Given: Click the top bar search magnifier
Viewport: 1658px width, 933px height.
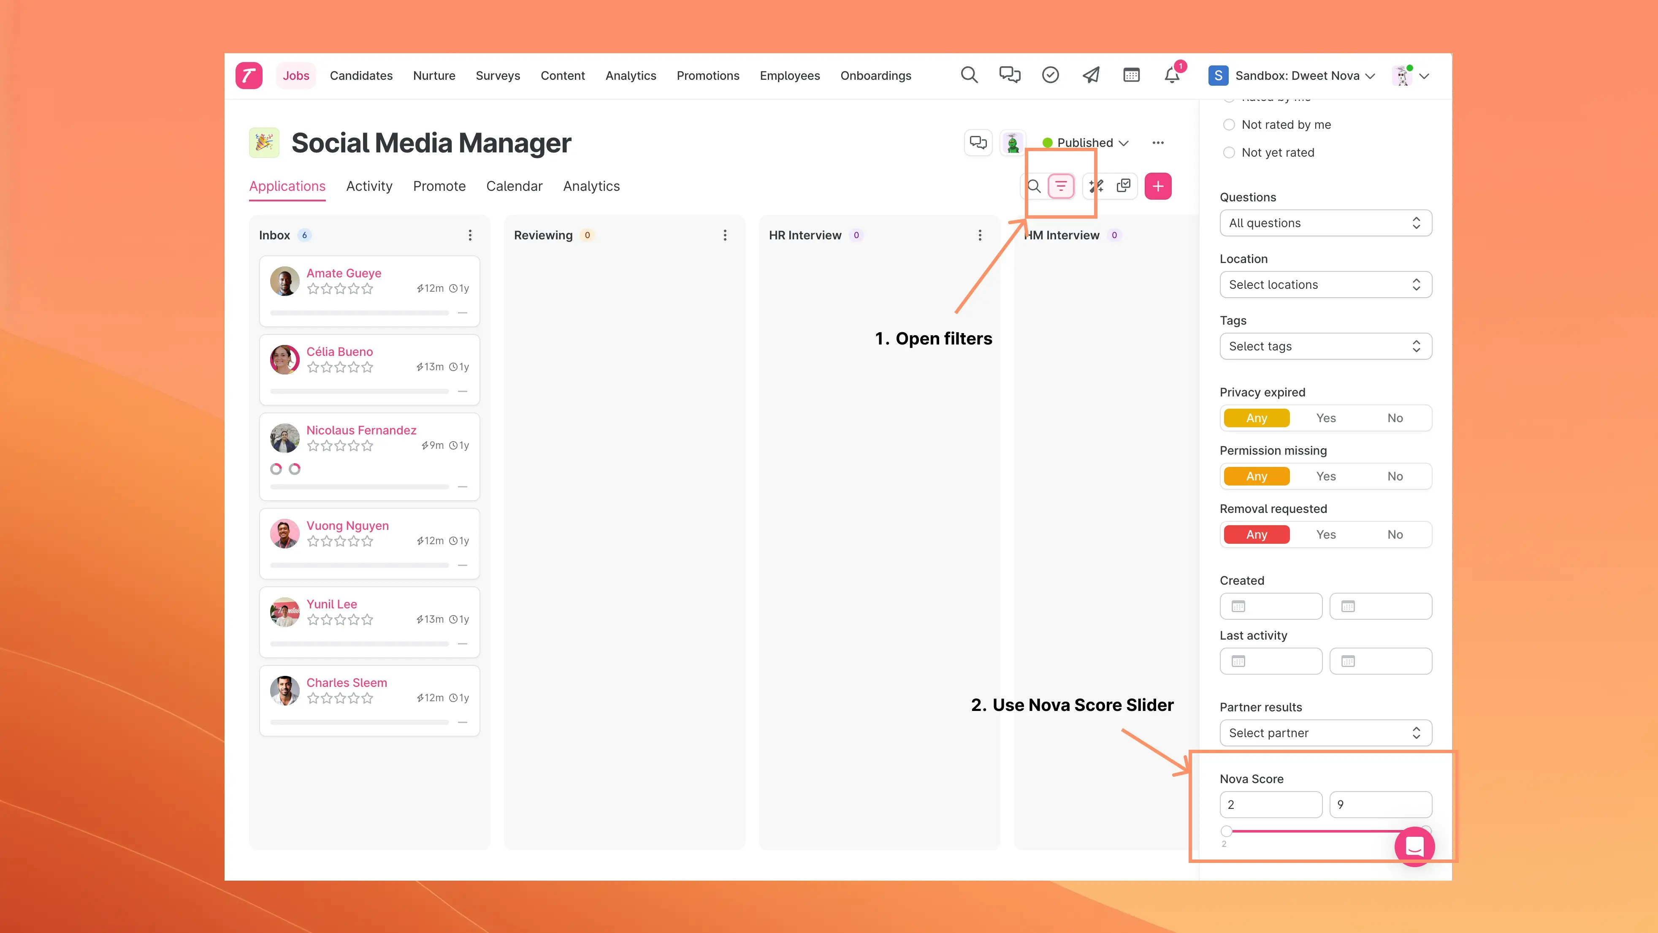Looking at the screenshot, I should (969, 75).
